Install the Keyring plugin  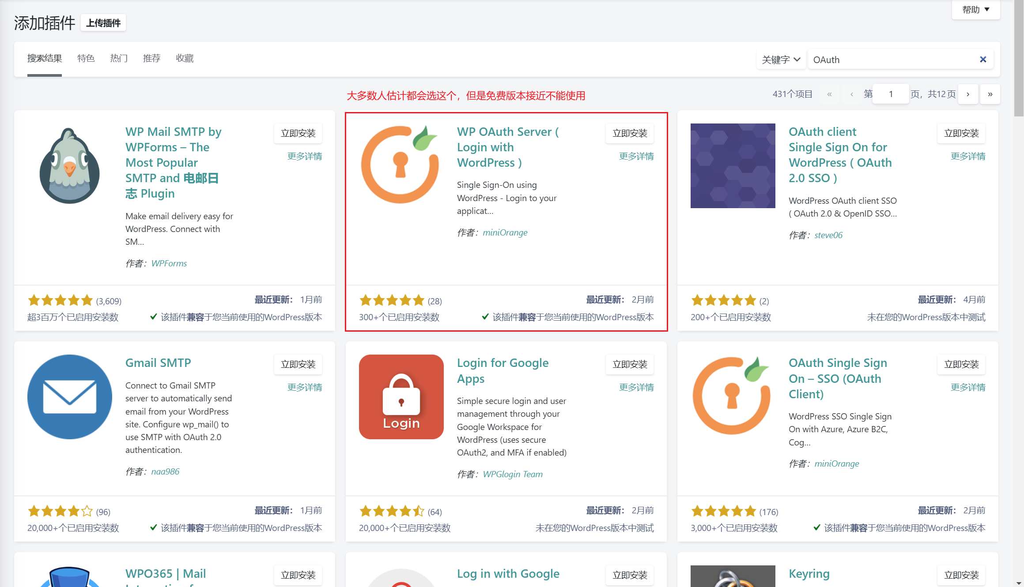(x=961, y=575)
